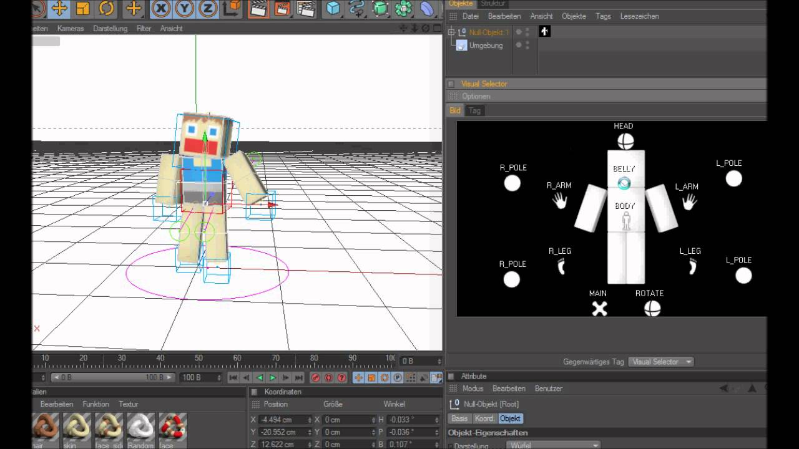Click the BELLY controller icon
Image resolution: width=799 pixels, height=449 pixels.
click(624, 183)
